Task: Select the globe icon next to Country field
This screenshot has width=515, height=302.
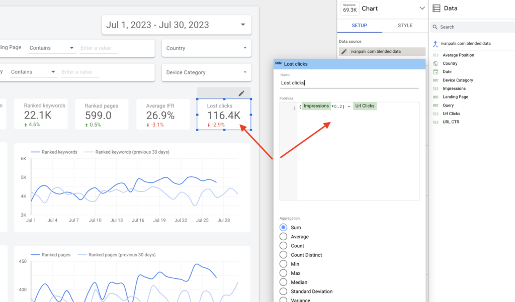Action: point(436,63)
